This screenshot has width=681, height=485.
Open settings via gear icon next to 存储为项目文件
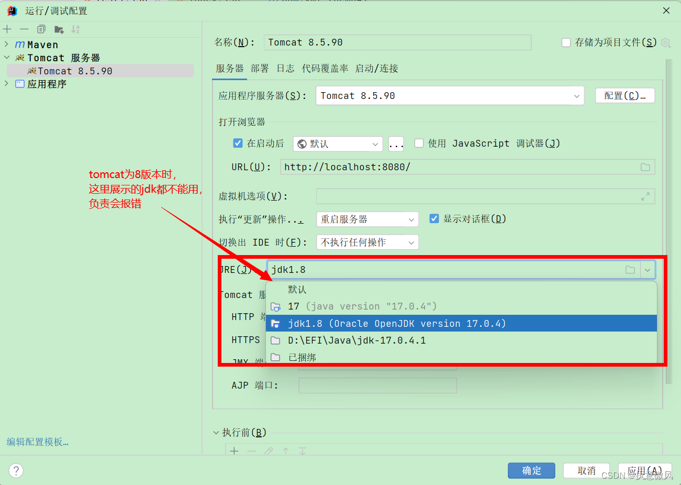tap(665, 42)
